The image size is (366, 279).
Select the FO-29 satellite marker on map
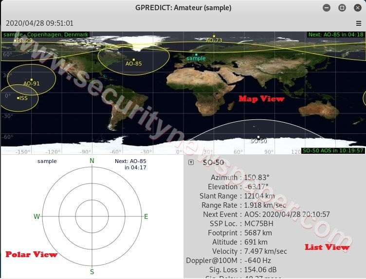point(15,40)
